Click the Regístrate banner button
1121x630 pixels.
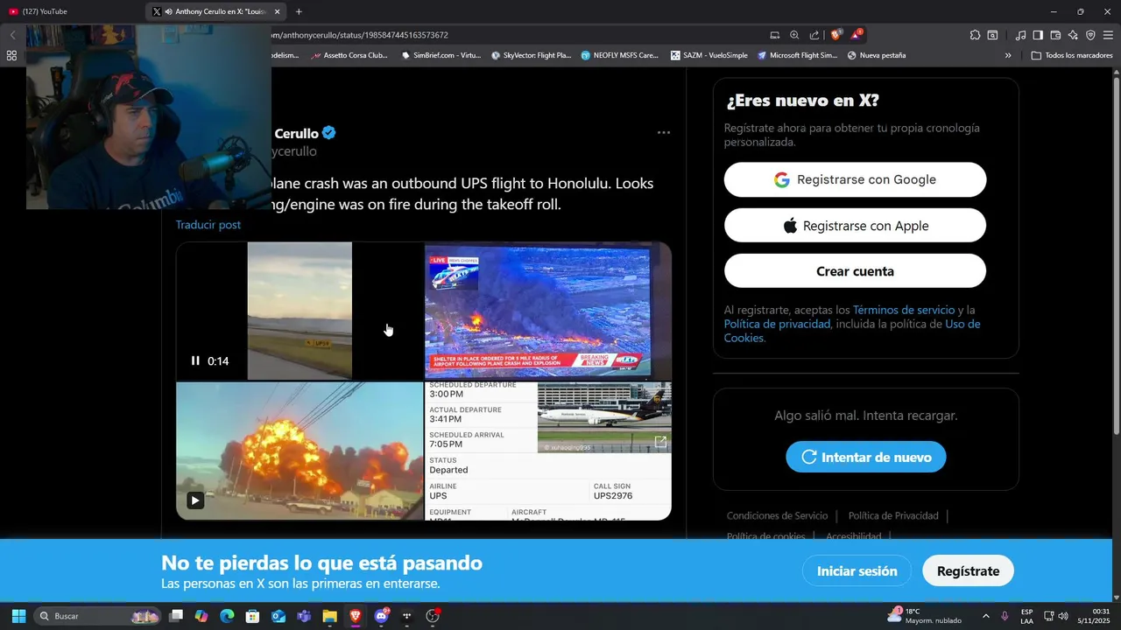(968, 570)
